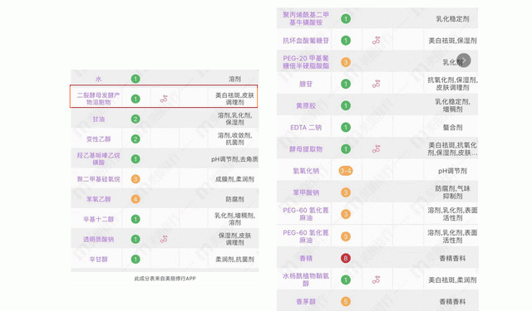The width and height of the screenshot is (532, 311).
Task: Click the green safety badge for 辛甘醇
Action: pyautogui.click(x=135, y=260)
